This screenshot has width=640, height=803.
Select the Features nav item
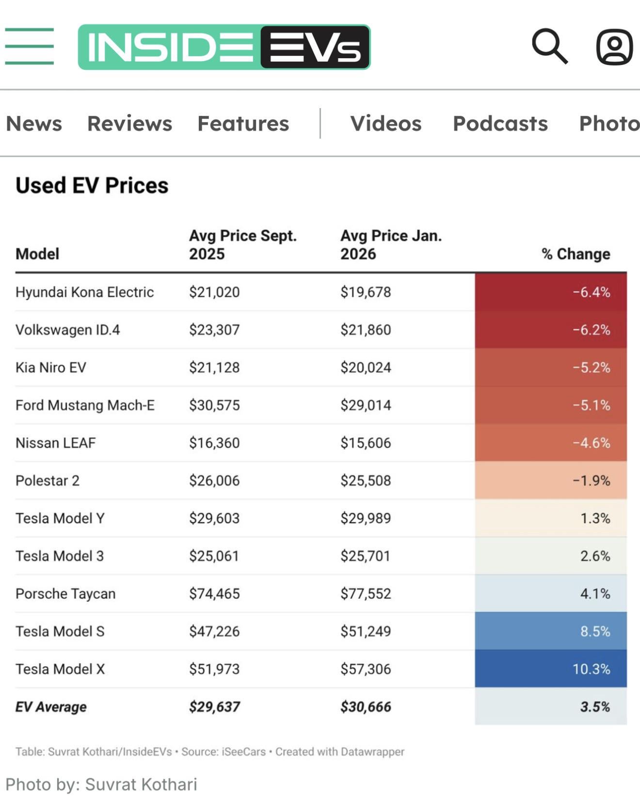click(x=243, y=124)
